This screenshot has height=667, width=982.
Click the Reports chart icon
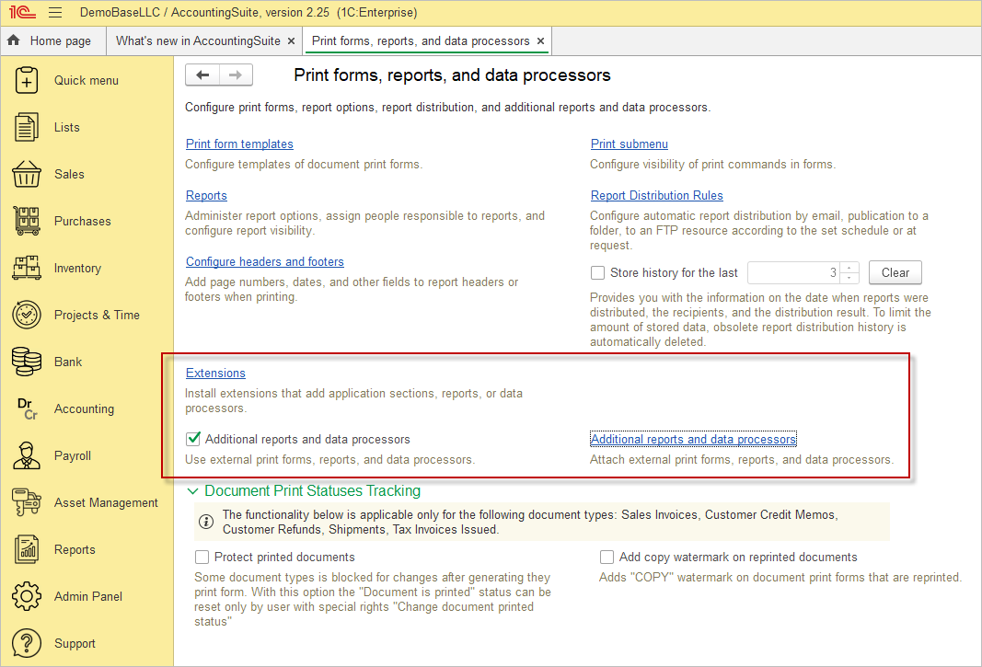click(27, 549)
